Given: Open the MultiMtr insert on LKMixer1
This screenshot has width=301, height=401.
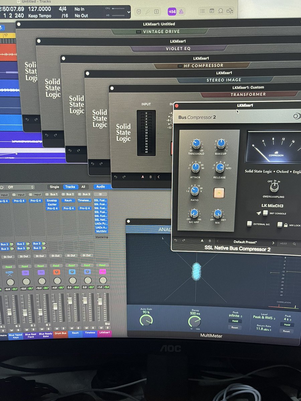Looking at the screenshot, I should (101, 231).
